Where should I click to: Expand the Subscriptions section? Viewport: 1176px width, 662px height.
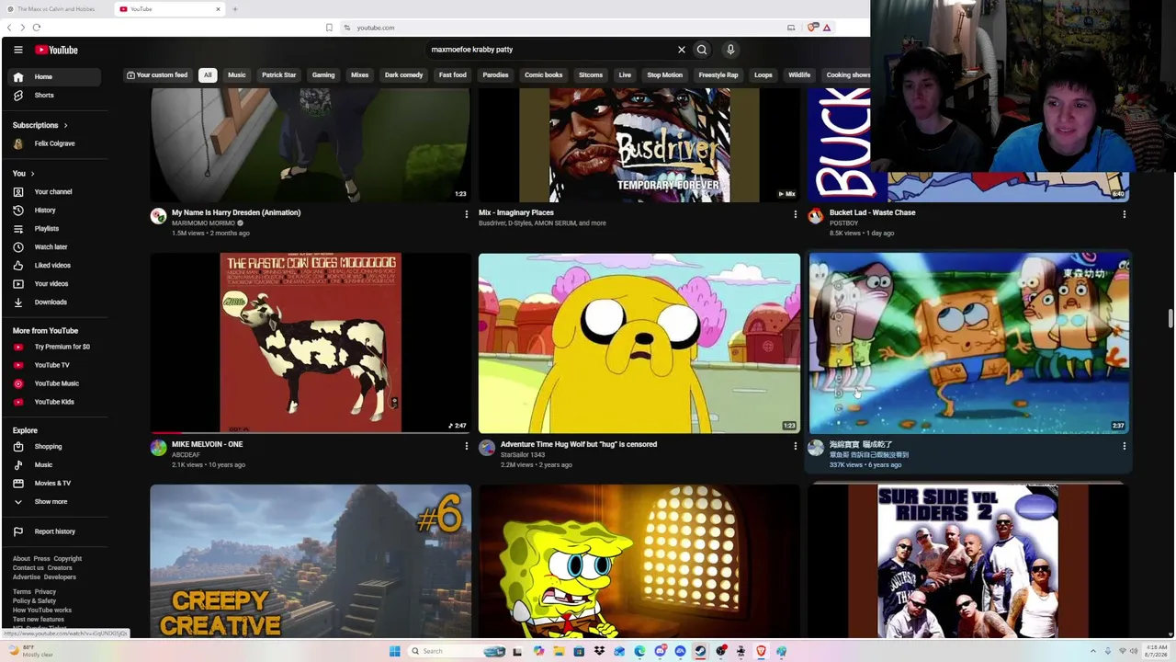point(40,125)
